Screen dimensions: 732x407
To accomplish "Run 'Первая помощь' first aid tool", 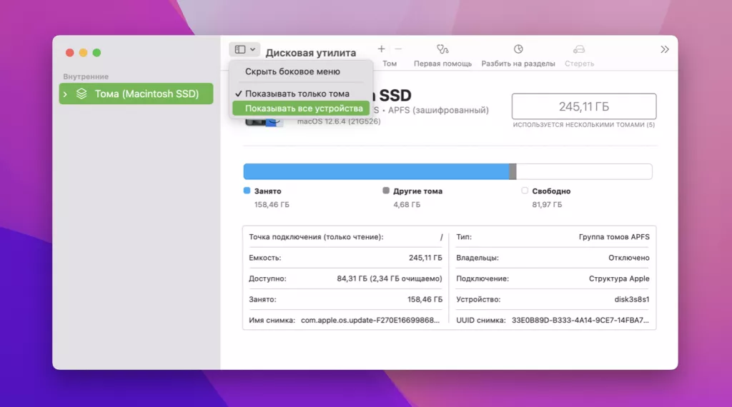I will click(x=442, y=55).
